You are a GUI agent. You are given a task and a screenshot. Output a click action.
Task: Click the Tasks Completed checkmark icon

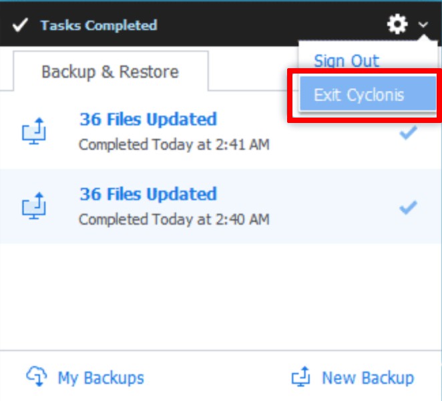click(x=20, y=25)
